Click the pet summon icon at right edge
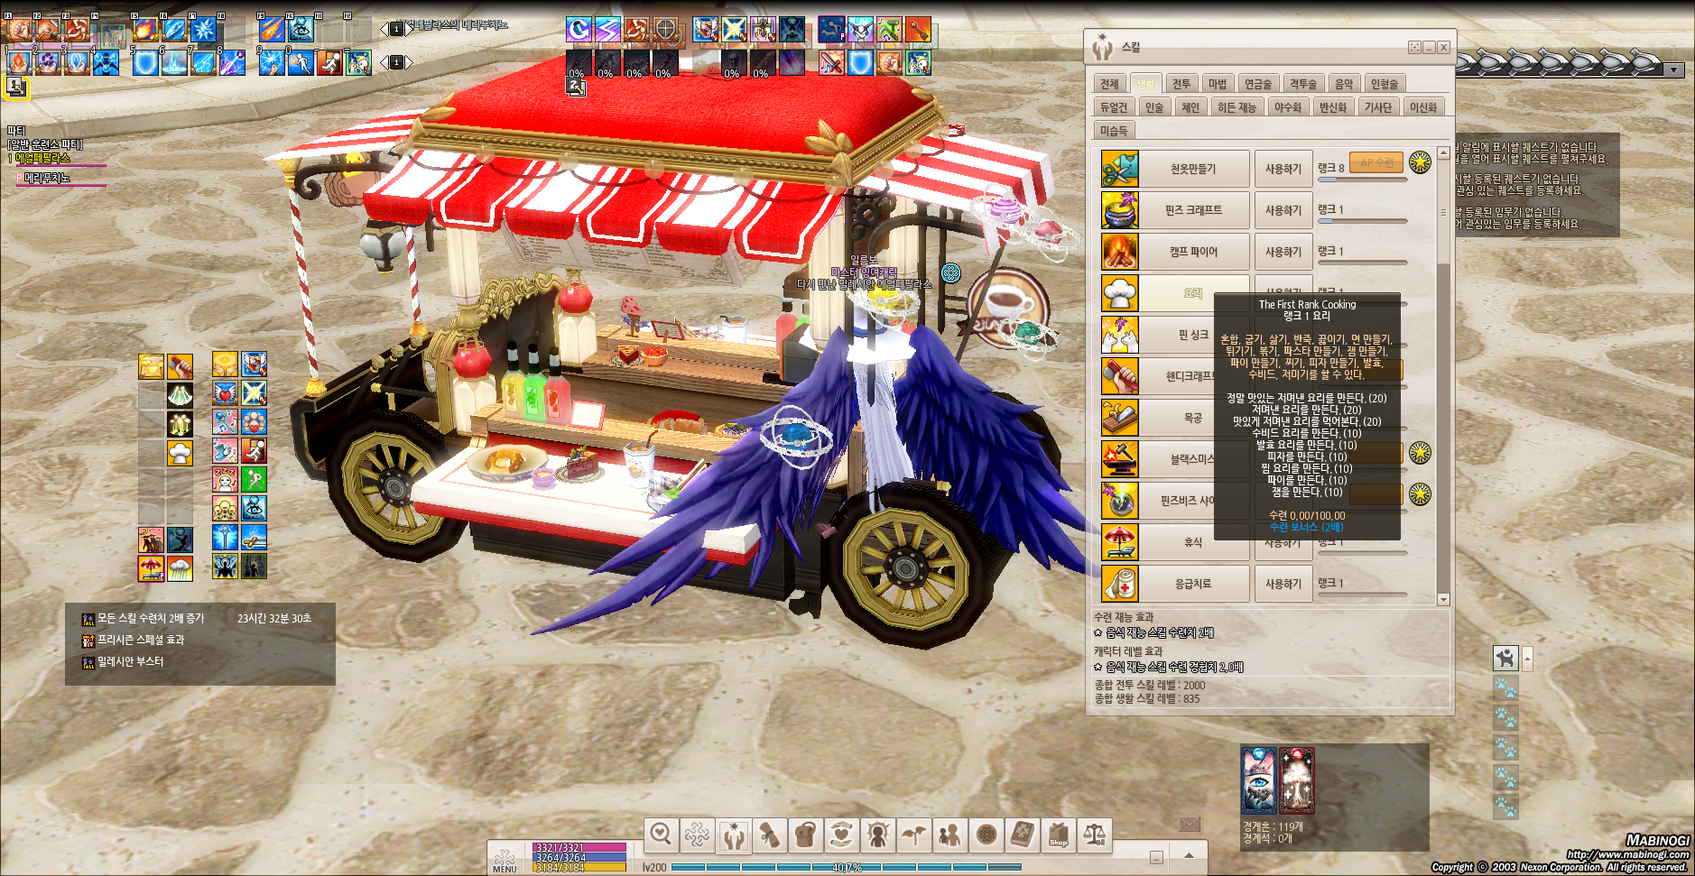The width and height of the screenshot is (1695, 876). (1505, 659)
